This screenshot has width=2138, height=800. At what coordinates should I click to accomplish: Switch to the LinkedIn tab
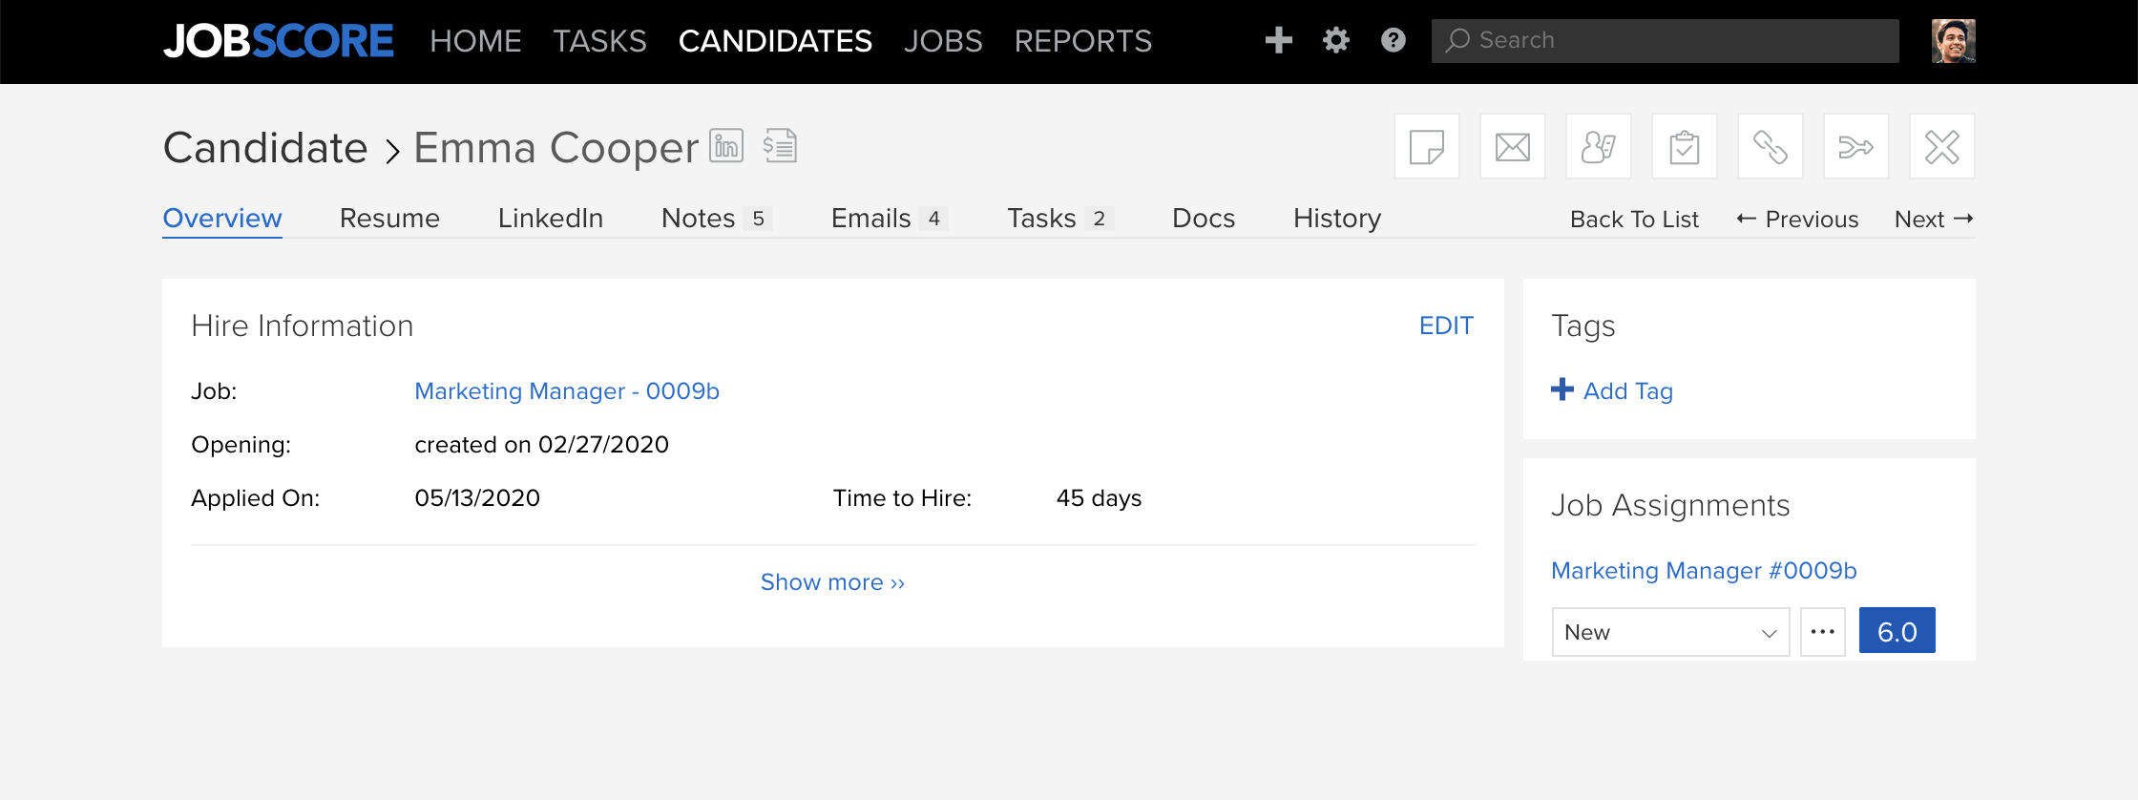coord(551,219)
